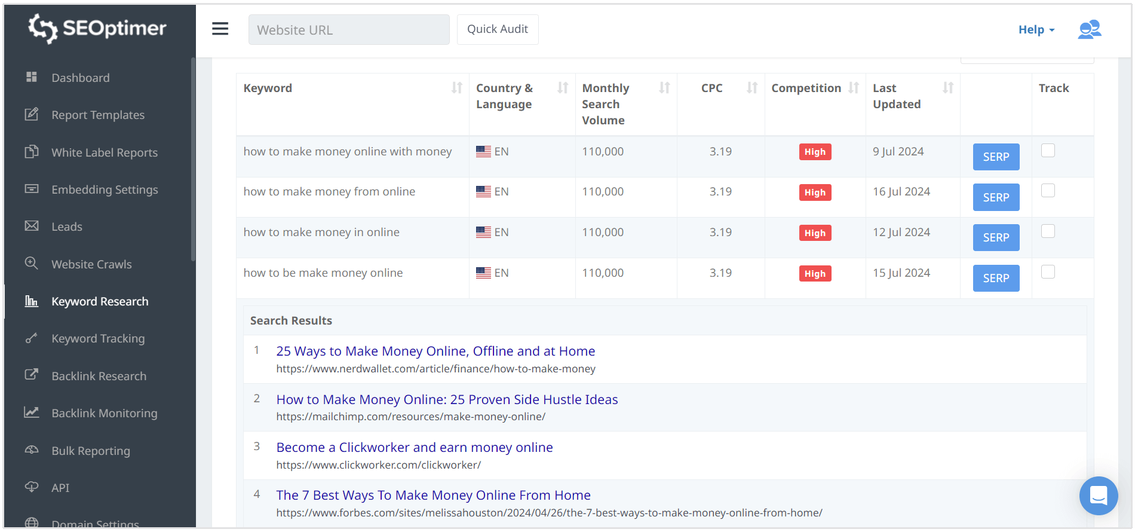Open the NerdWallet 25 Ways search result
Screen dimensions: 1135x532
click(435, 351)
